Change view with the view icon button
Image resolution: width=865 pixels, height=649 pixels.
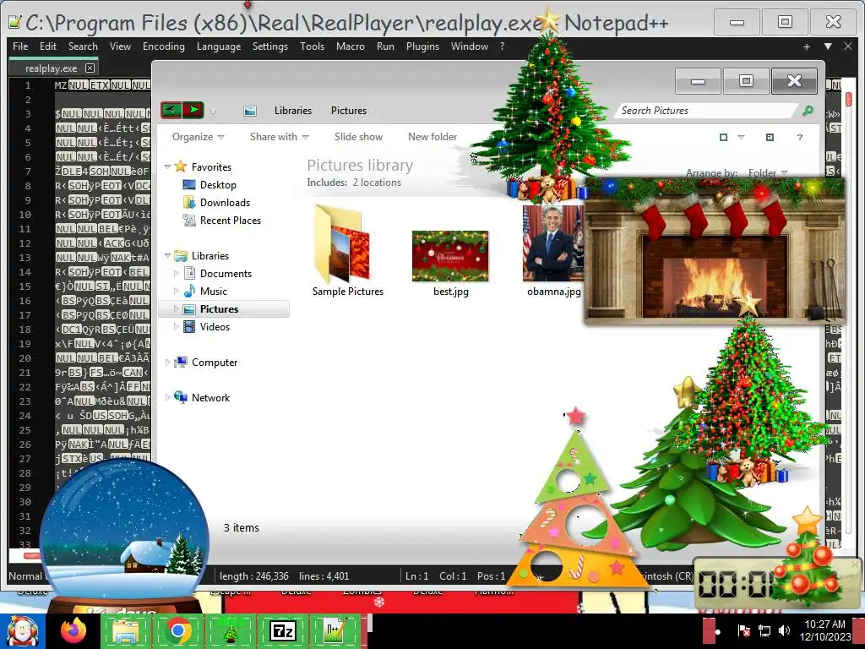723,138
